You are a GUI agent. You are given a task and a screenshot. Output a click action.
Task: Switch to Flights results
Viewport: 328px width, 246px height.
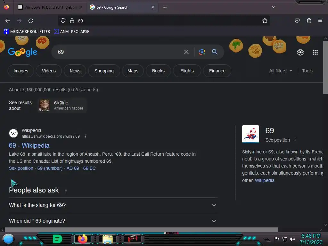(187, 71)
